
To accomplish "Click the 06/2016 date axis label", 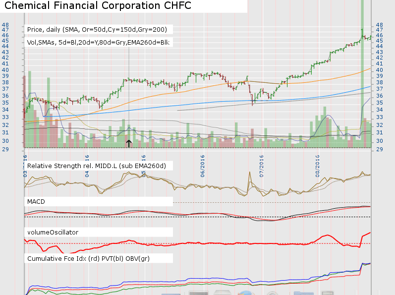I will pyautogui.click(x=203, y=166).
